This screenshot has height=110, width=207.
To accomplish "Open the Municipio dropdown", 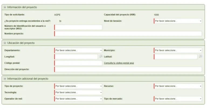I will pos(178,50).
